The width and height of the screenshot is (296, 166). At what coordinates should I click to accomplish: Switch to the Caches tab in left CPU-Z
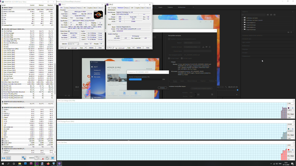click(66, 8)
